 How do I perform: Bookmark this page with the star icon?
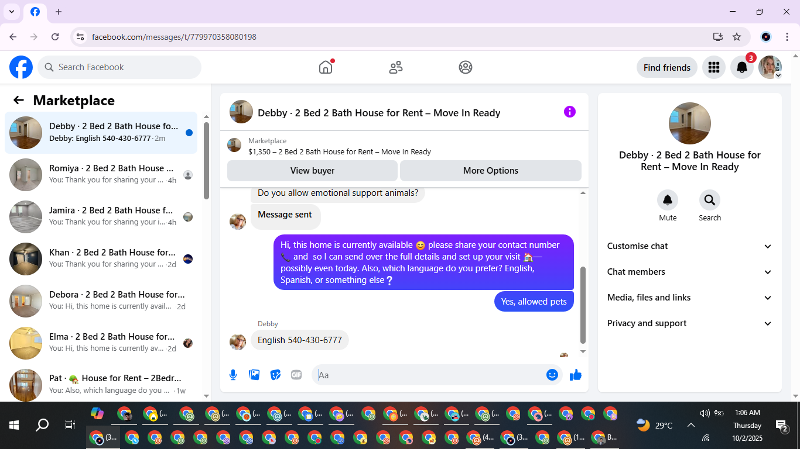pos(737,37)
